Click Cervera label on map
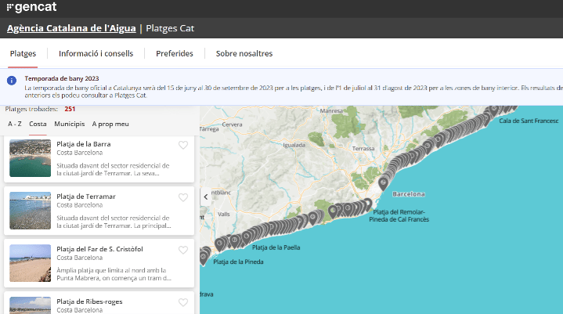563x314 pixels. tap(232, 125)
